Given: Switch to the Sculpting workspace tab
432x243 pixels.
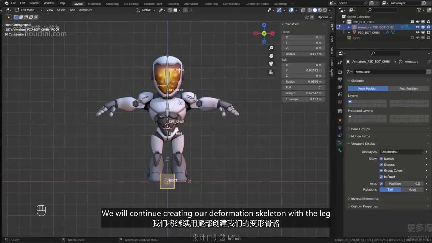Looking at the screenshot, I should coord(112,4).
